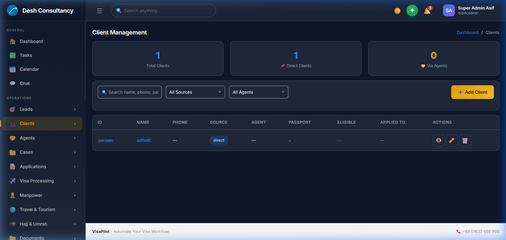Viewport: 506px width, 240px height.
Task: Open client name sdfsdf link
Action: [144, 140]
